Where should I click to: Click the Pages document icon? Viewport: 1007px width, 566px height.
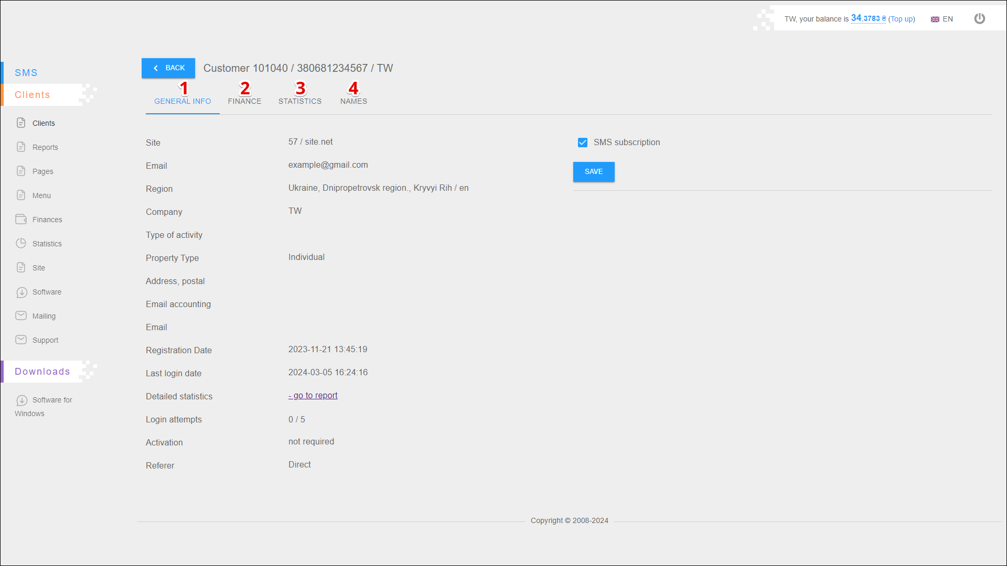pyautogui.click(x=21, y=171)
